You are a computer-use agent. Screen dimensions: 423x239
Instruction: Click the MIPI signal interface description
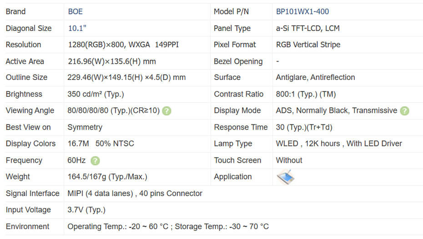[x=135, y=194]
